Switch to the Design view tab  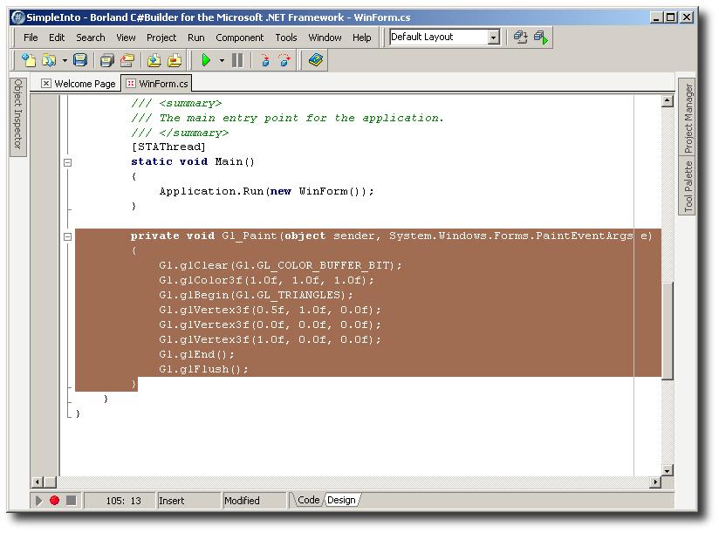point(342,500)
